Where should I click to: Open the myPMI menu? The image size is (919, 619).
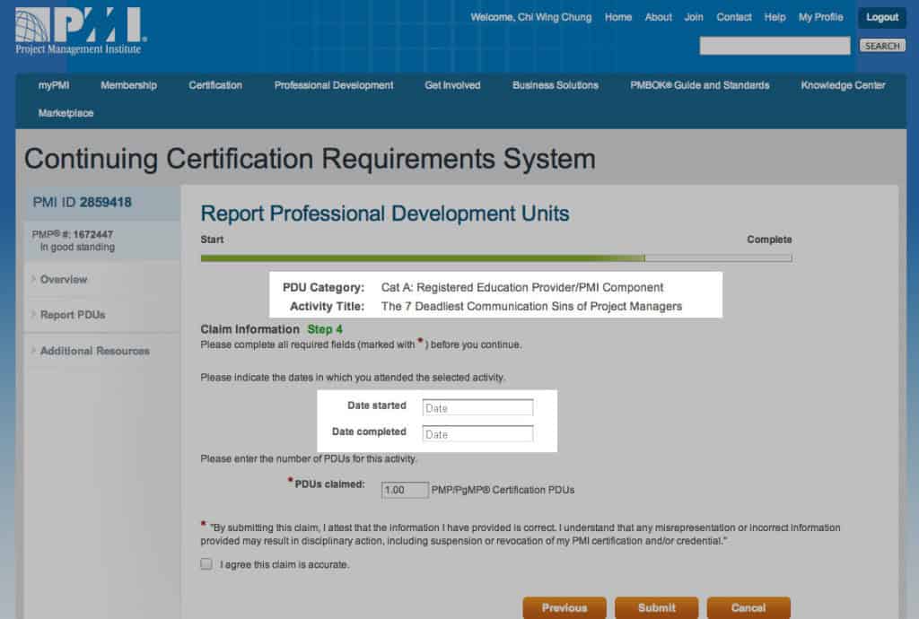tap(54, 85)
